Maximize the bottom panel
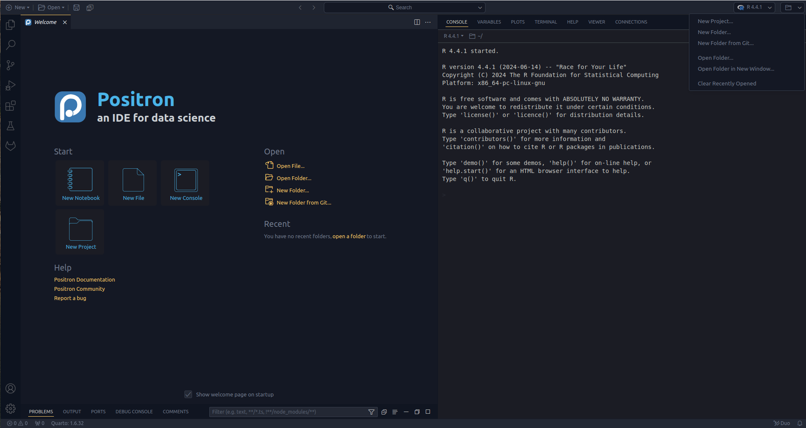 pos(428,412)
